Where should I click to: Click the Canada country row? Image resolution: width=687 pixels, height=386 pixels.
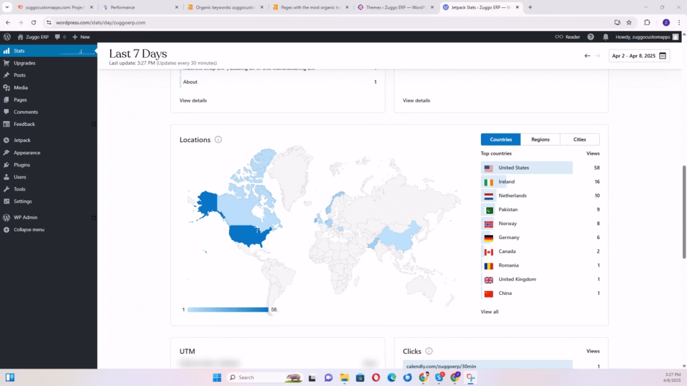(x=540, y=251)
